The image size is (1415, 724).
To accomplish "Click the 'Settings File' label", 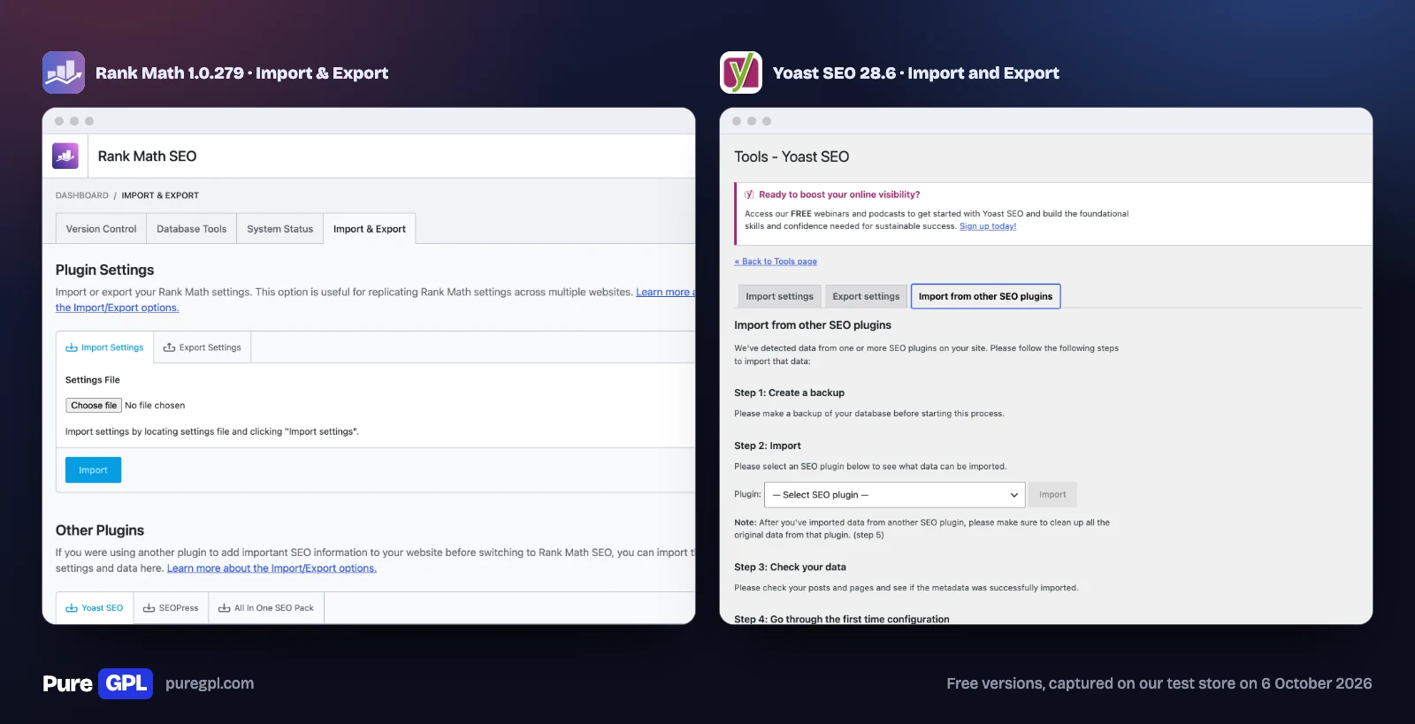I will point(93,380).
